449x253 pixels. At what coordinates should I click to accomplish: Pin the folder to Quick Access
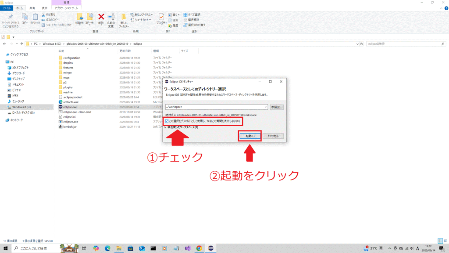click(11, 21)
